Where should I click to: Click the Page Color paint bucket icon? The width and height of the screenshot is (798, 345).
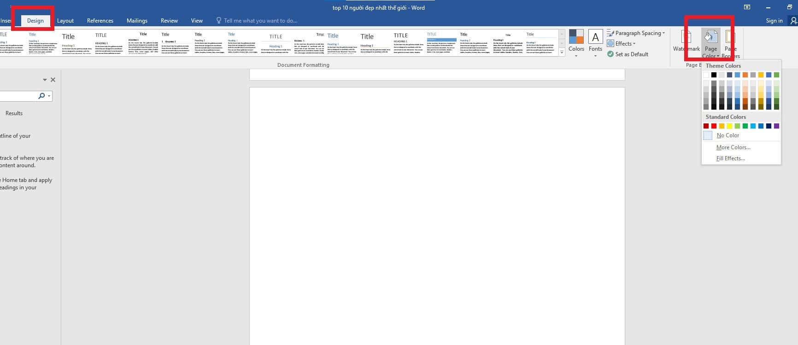710,37
